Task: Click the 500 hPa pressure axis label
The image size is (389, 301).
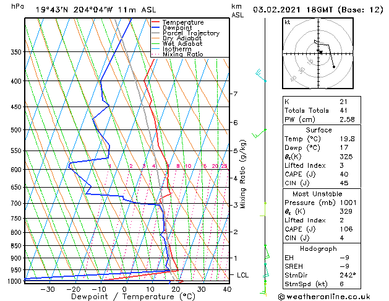Action: pos(16,130)
